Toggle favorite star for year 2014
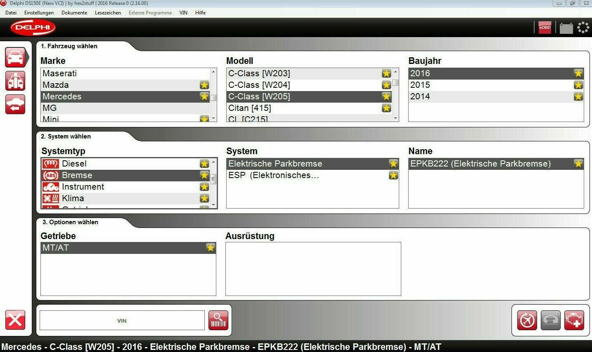 point(578,96)
